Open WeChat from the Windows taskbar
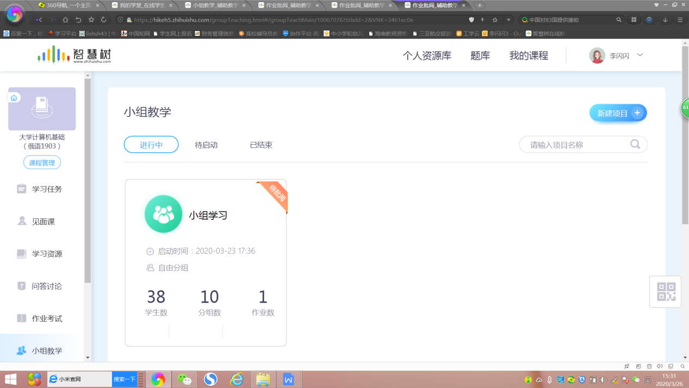The width and height of the screenshot is (689, 388). (x=184, y=379)
